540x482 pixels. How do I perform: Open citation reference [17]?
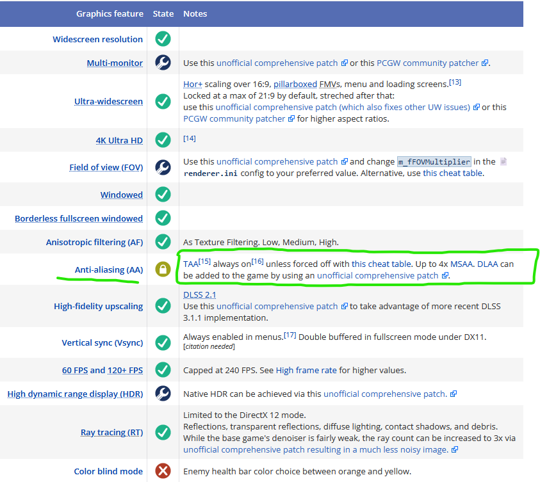tap(290, 334)
